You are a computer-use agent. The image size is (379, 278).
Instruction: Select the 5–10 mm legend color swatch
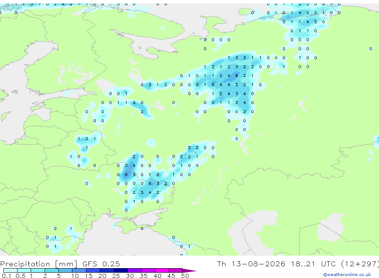coord(66,270)
